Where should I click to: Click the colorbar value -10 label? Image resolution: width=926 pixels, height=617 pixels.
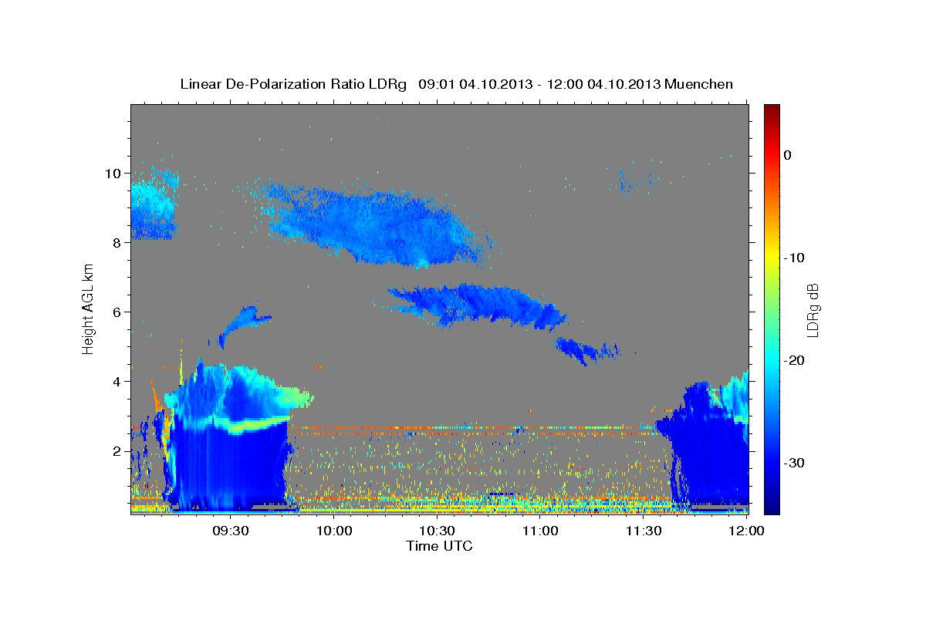[795, 258]
